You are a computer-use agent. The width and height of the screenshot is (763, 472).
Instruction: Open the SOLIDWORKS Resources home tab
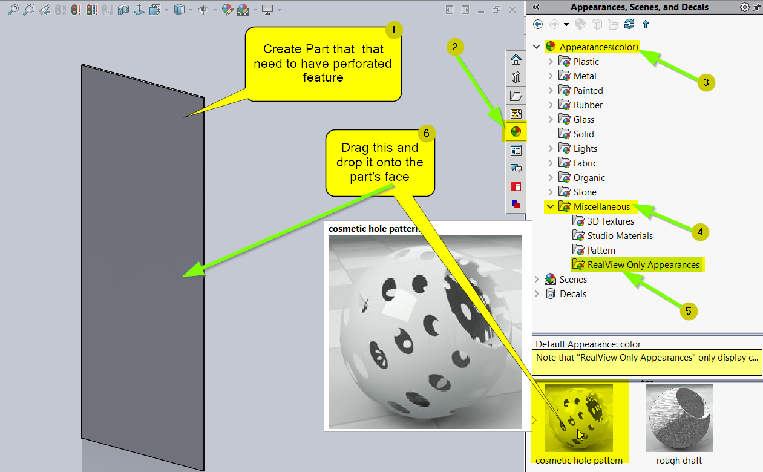pos(516,59)
